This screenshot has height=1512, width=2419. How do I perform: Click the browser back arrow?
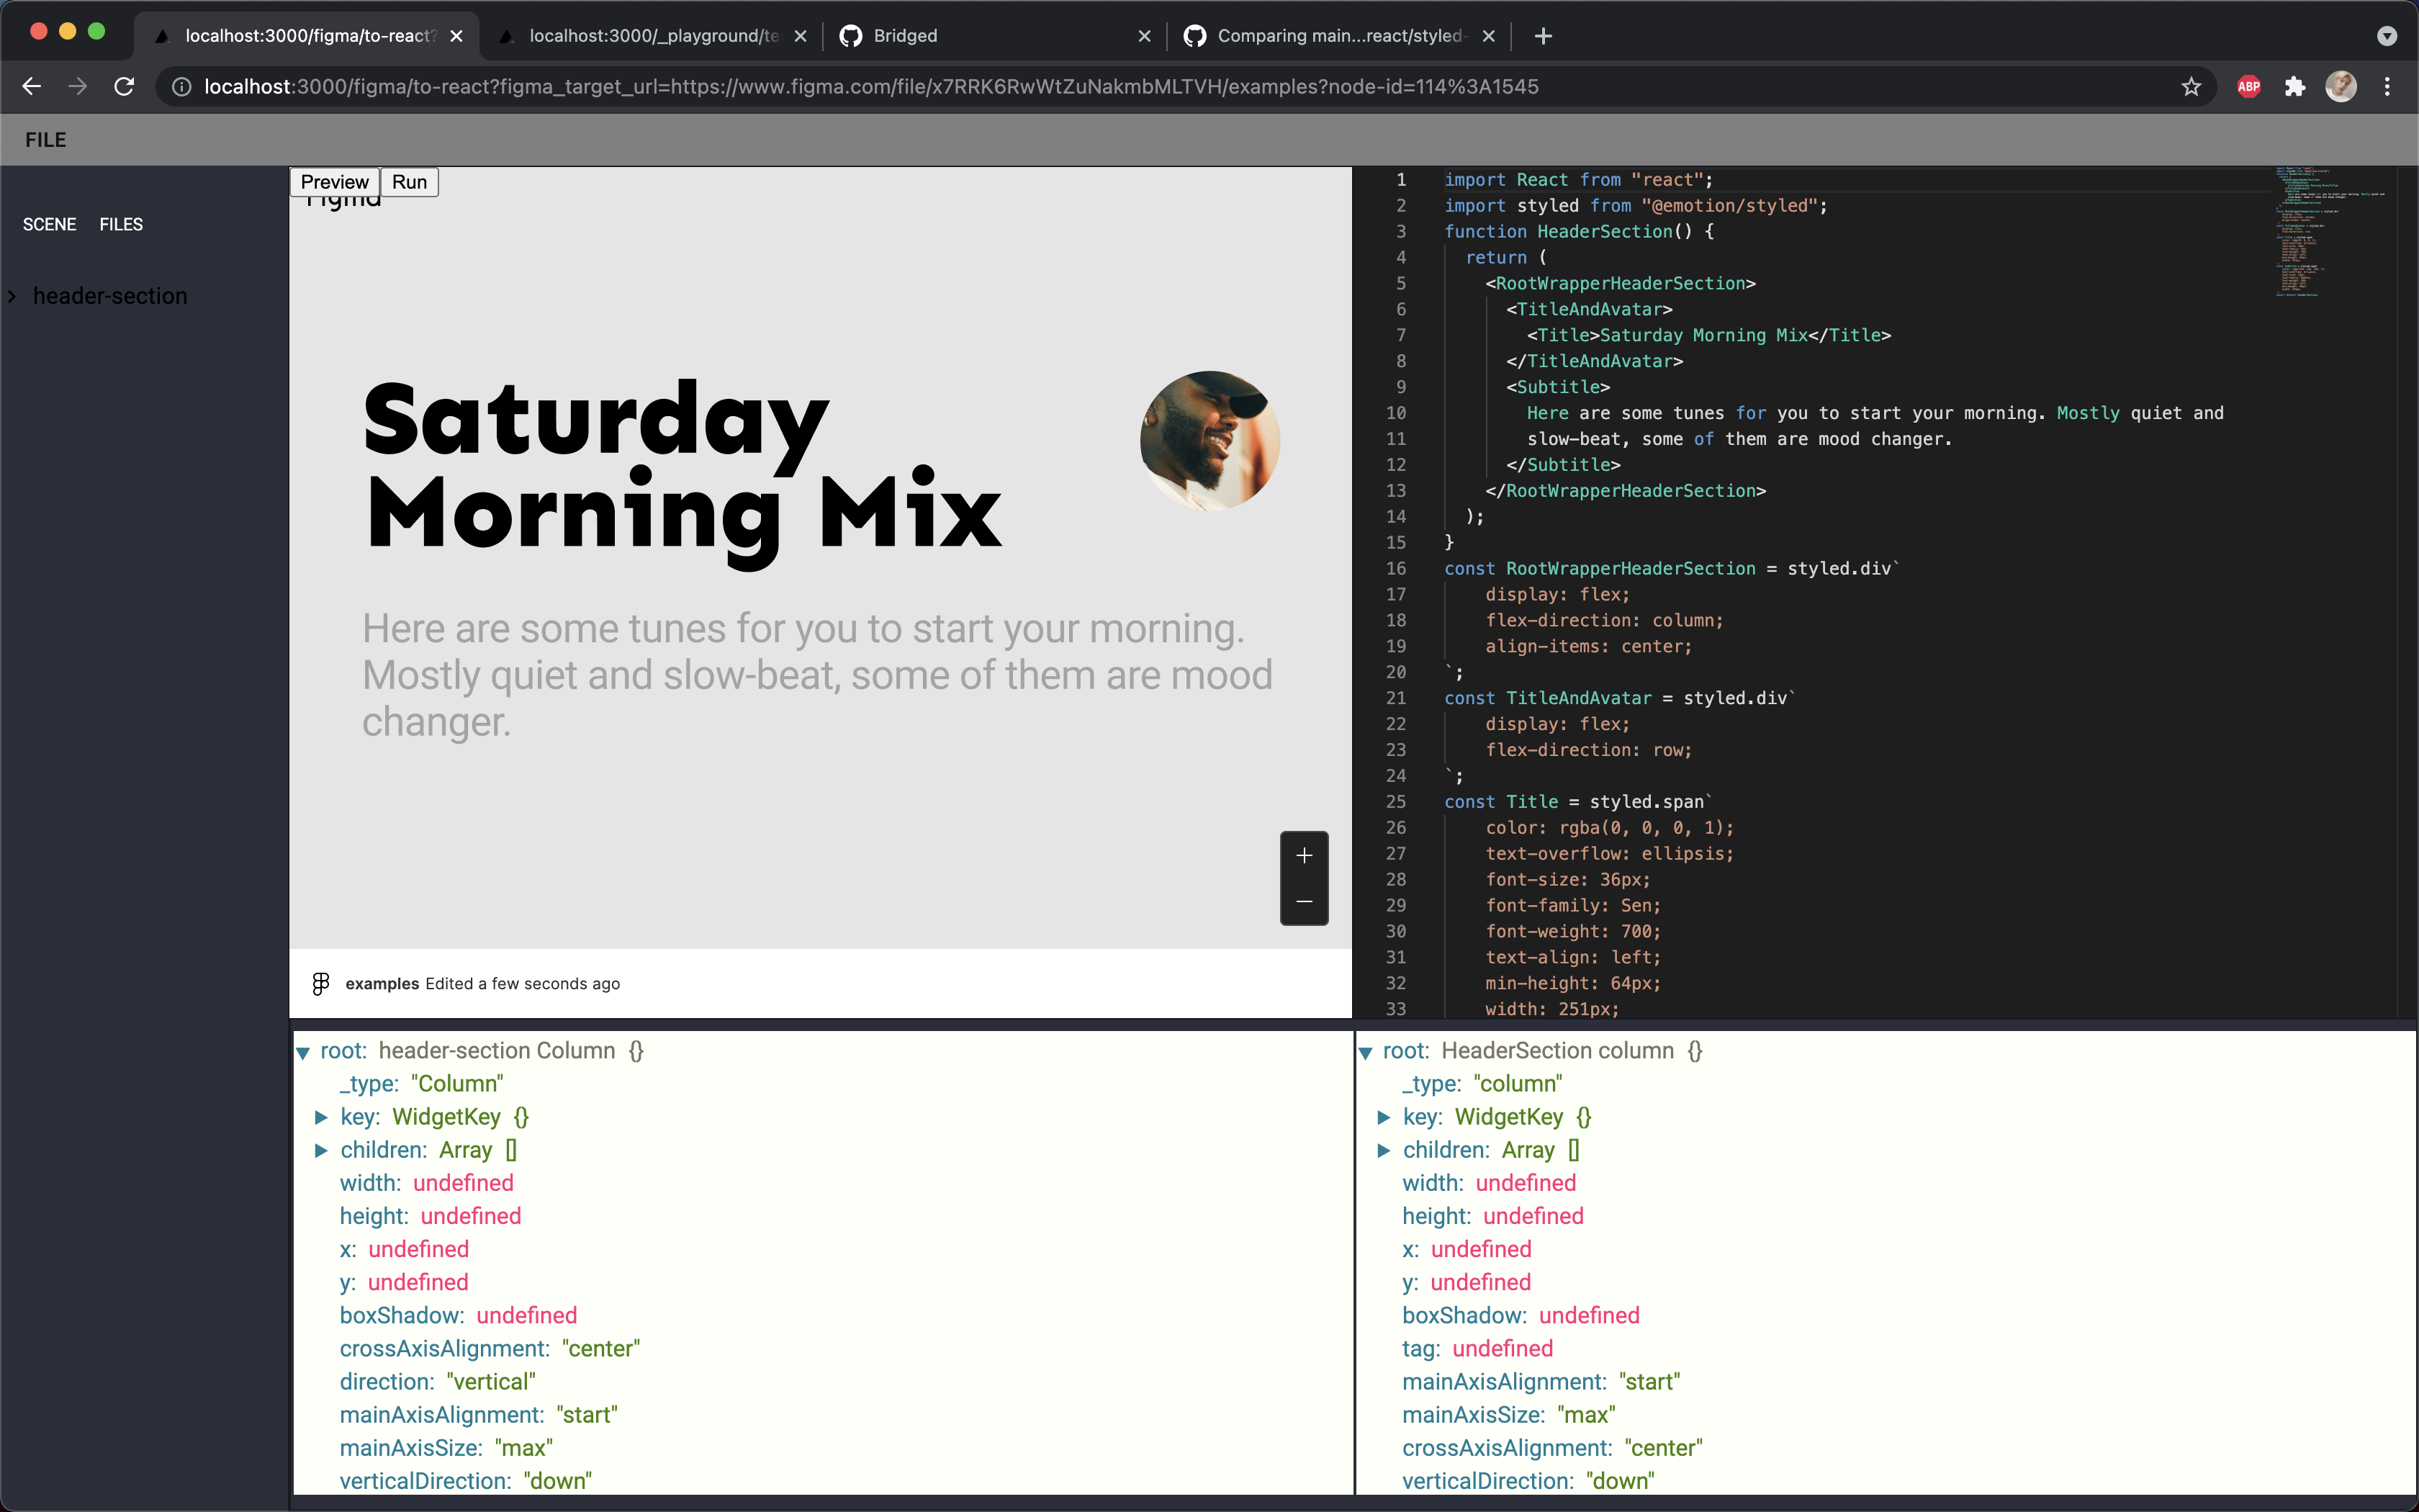click(32, 87)
